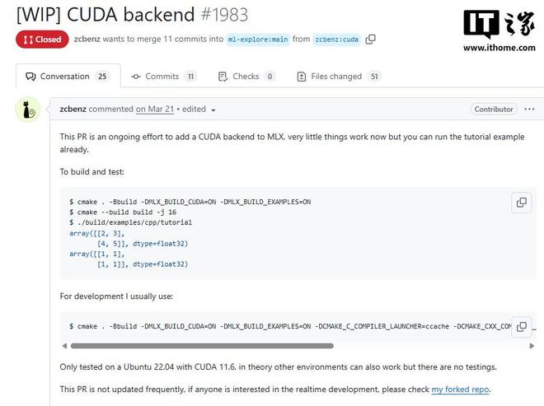Click the on Mar 21 timestamp link
544x406 pixels.
155,109
